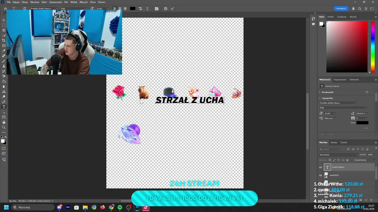This screenshot has width=378, height=212.
Task: Click the Home icon in options bar
Action: click(x=5, y=9)
